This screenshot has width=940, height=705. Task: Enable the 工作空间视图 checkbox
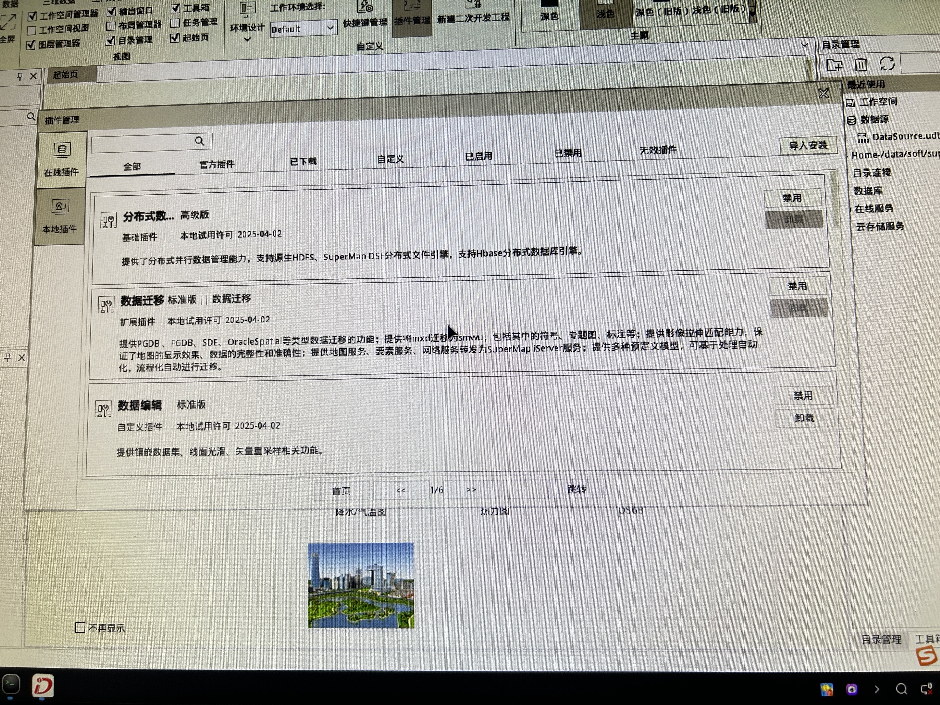(x=31, y=31)
